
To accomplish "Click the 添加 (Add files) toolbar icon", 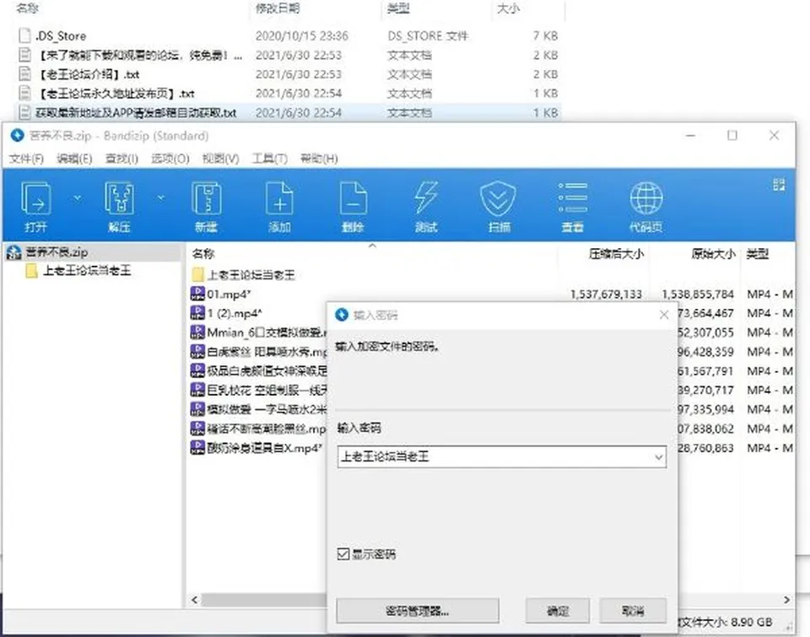I will [x=279, y=199].
